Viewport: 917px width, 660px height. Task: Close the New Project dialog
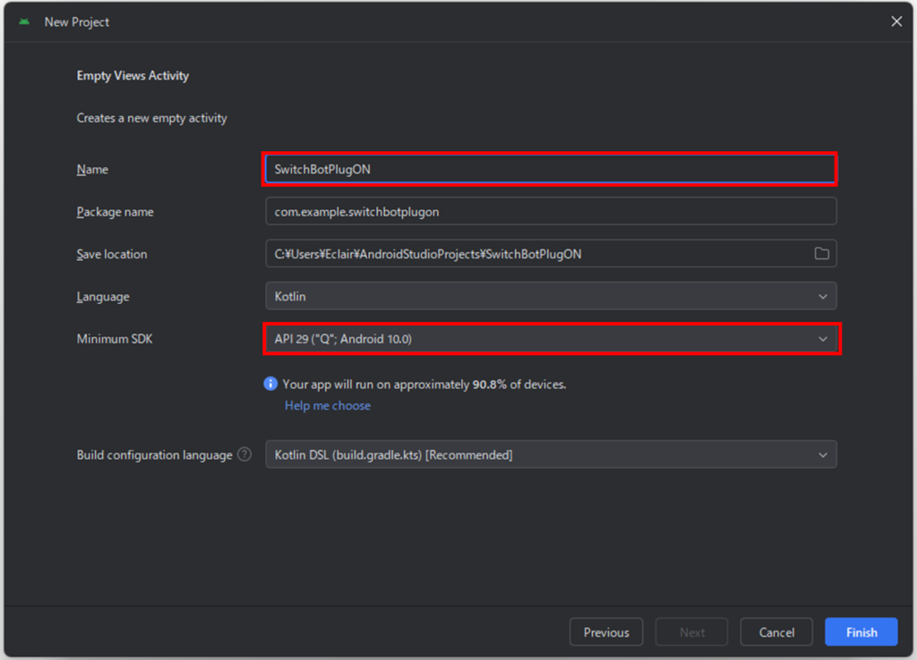click(x=896, y=21)
